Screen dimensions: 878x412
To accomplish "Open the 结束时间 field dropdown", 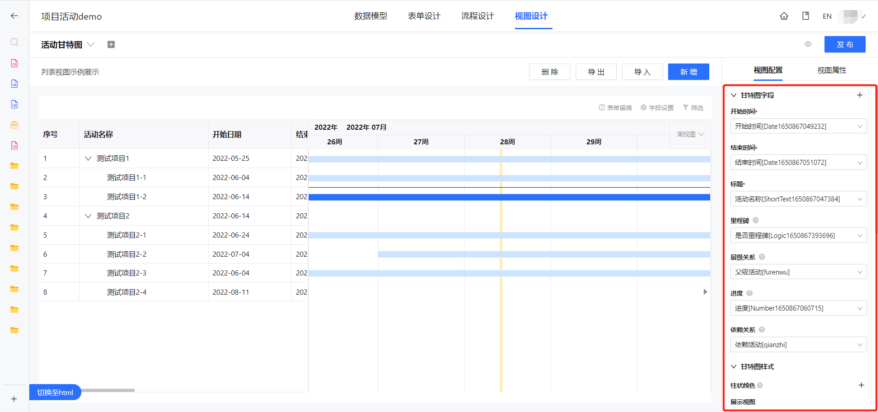I will [x=798, y=162].
